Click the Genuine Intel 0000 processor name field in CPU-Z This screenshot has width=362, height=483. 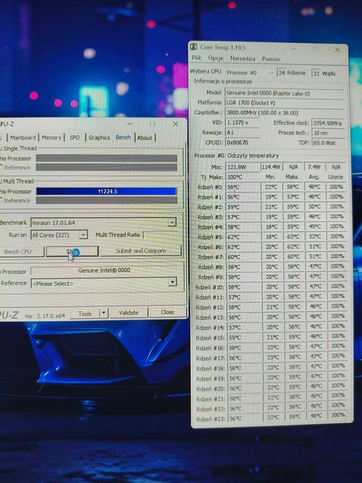[104, 270]
